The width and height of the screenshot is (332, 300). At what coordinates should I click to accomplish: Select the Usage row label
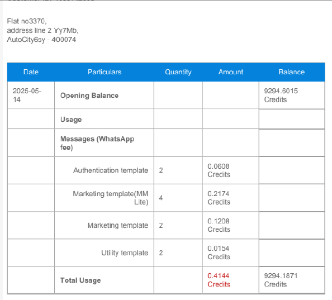pos(71,120)
